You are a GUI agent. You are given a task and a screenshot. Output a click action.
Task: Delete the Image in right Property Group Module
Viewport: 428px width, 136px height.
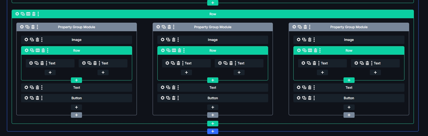310,40
